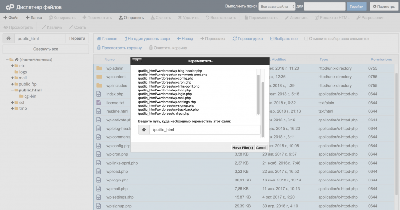Image resolution: width=400 pixels, height=210 pixels.
Task: Click Очистить корзину
Action: 168,48
